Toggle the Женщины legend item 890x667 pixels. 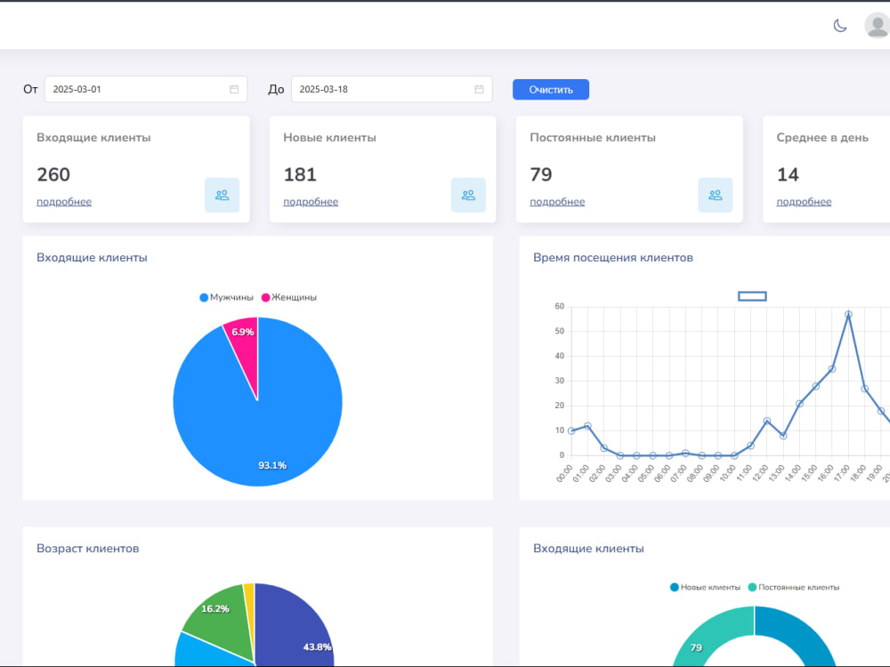[289, 297]
